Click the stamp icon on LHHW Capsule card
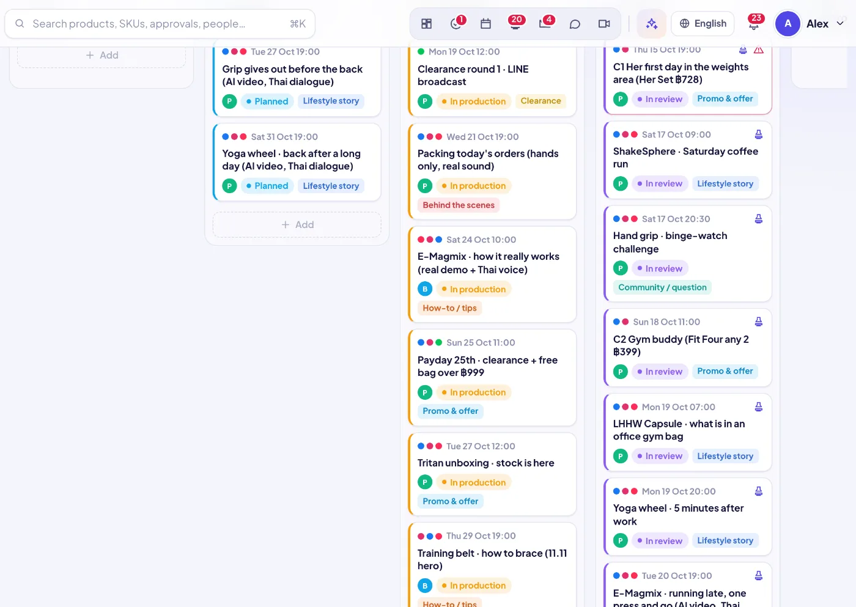This screenshot has width=856, height=607. 759,407
